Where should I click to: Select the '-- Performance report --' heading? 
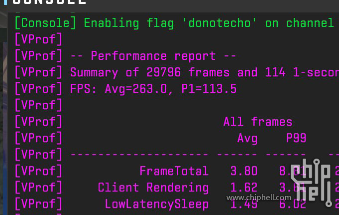point(153,56)
